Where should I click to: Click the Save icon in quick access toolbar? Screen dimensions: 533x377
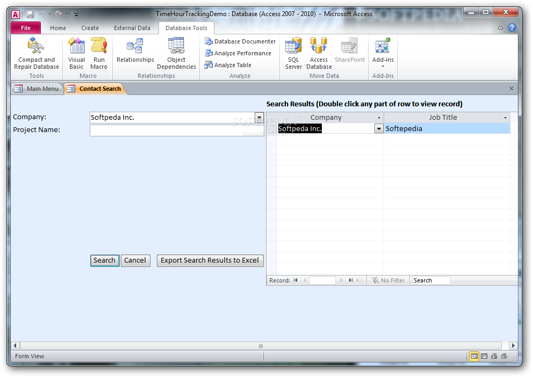pos(30,15)
